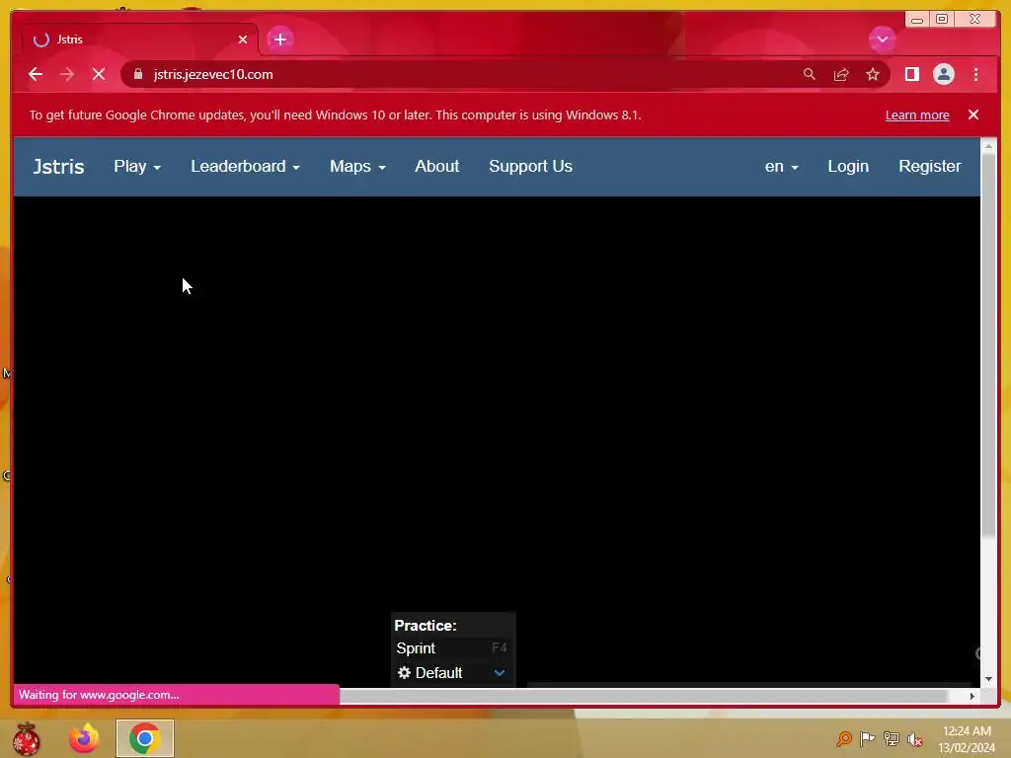
Task: Click the horizontal scrollbar right arrow
Action: [x=972, y=696]
